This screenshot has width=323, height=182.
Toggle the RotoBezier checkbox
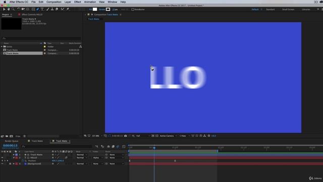133,10
